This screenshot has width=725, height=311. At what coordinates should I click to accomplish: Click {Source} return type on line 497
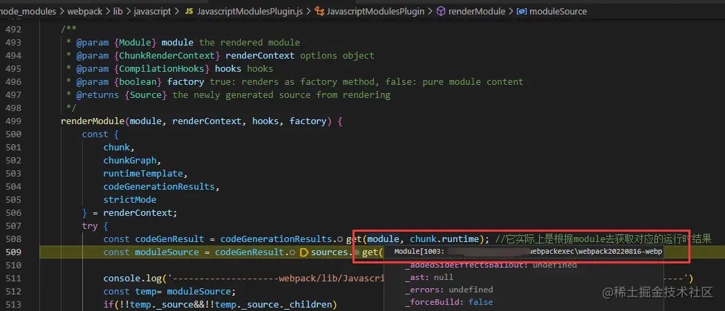tap(146, 95)
